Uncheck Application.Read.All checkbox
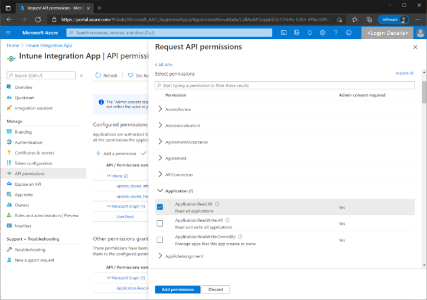Screen dimensions: 427x300 pos(160,207)
